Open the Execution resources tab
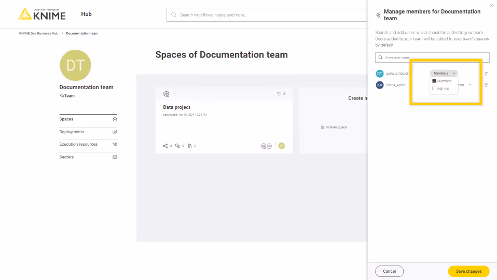The image size is (497, 280). pos(88,145)
